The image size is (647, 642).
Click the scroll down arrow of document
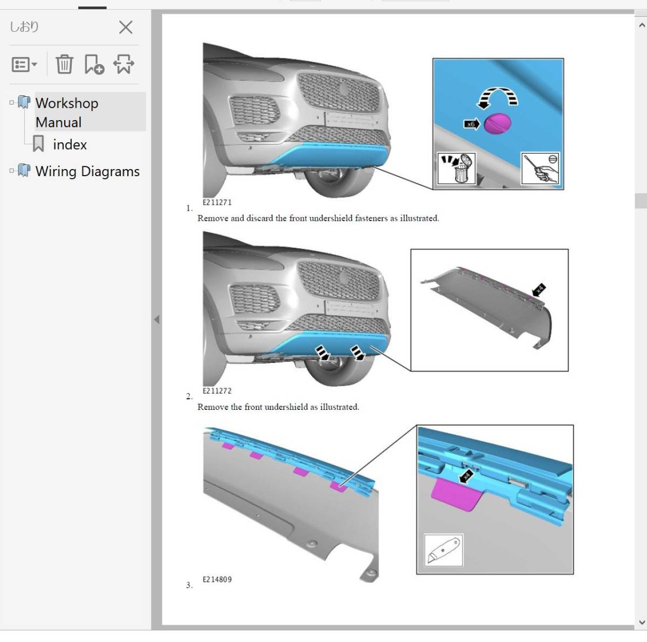(641, 622)
